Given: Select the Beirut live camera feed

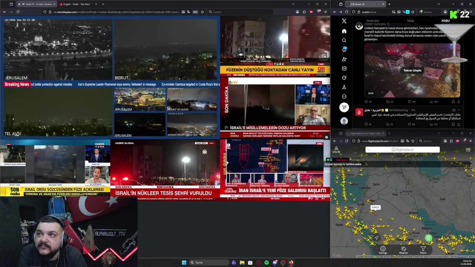Looking at the screenshot, I should pyautogui.click(x=166, y=50).
